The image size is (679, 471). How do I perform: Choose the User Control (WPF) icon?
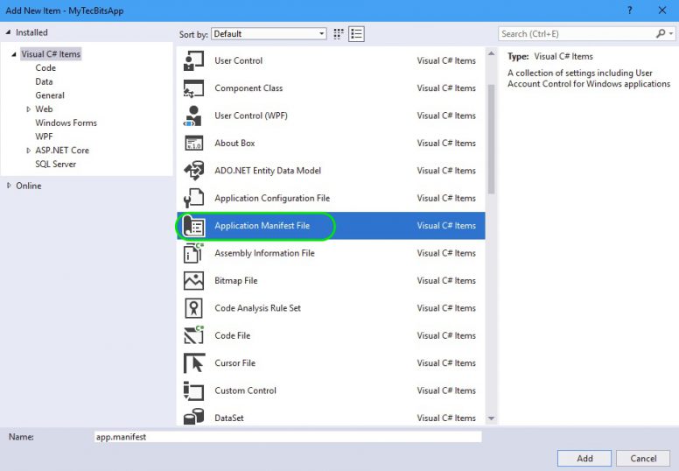click(x=193, y=116)
